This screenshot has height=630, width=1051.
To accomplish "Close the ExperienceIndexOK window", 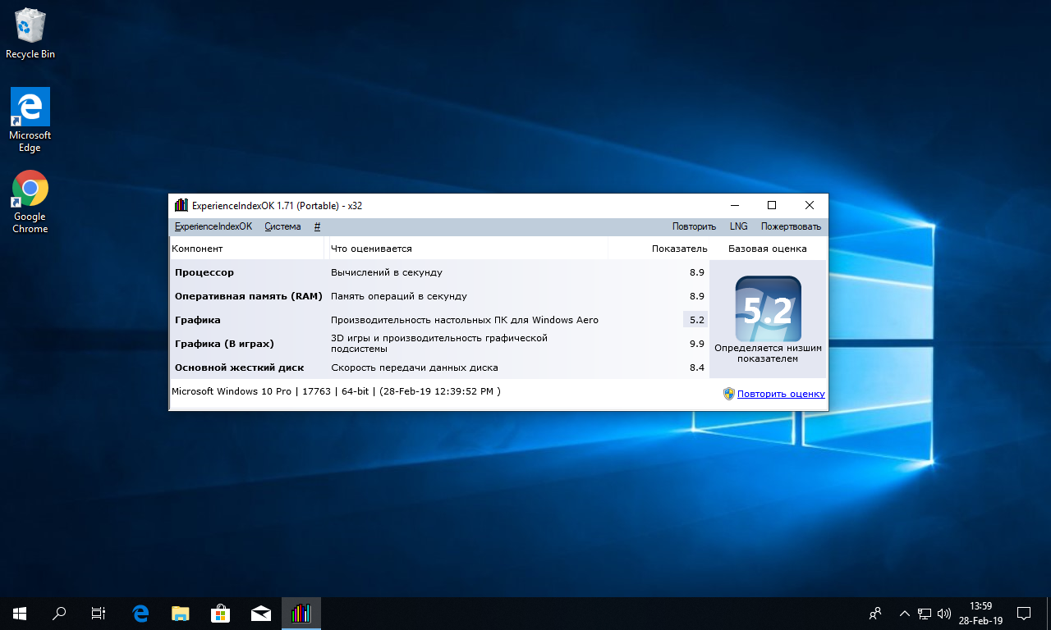I will click(x=809, y=205).
